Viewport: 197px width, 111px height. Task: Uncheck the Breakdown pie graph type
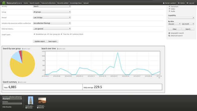pyautogui.click(x=34, y=34)
